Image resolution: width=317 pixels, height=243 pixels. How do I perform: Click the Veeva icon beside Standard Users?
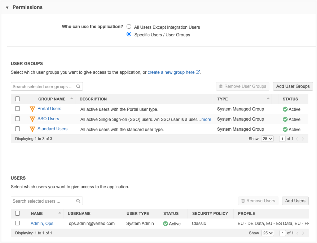click(x=32, y=129)
